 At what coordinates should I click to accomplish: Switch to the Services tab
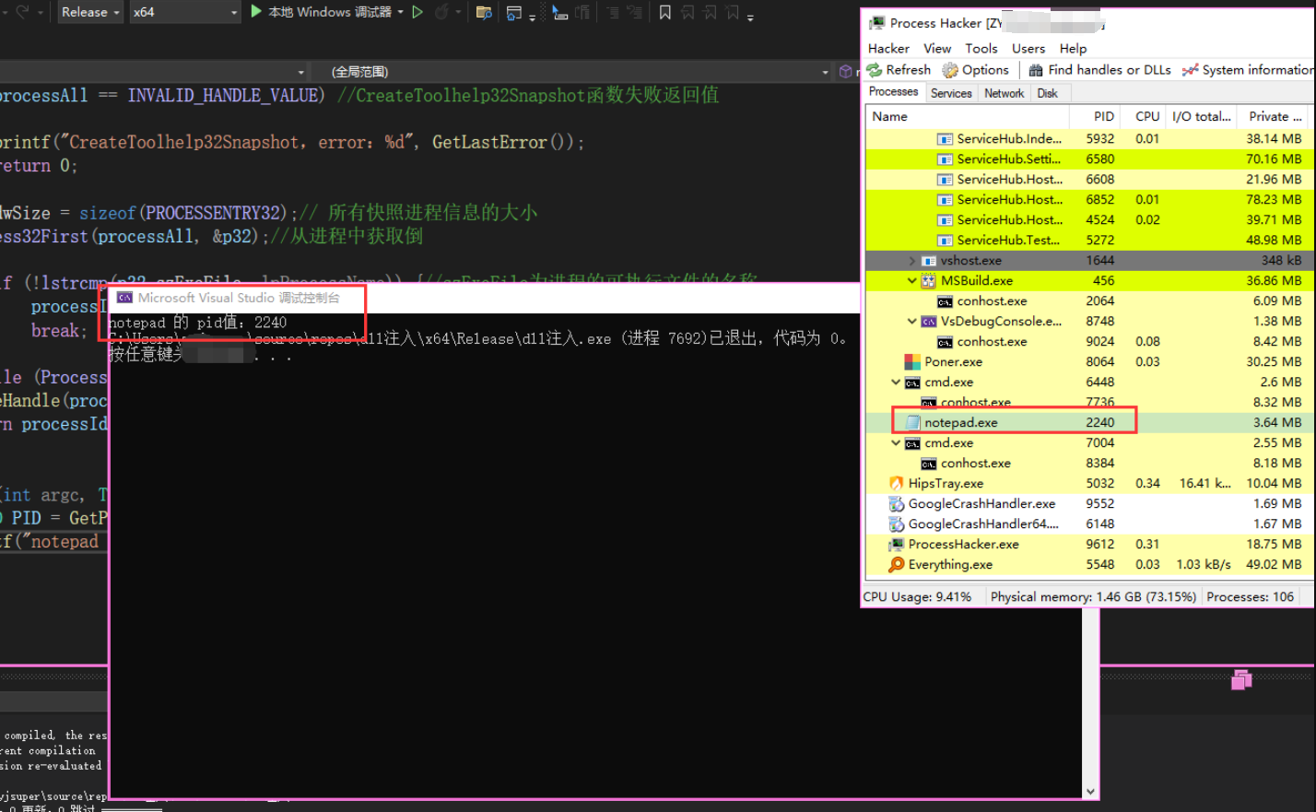click(951, 93)
